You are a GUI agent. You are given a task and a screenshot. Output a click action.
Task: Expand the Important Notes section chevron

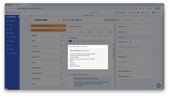[x=64, y=52]
